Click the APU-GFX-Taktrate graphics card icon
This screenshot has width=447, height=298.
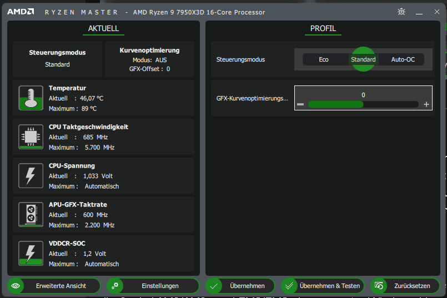31,214
